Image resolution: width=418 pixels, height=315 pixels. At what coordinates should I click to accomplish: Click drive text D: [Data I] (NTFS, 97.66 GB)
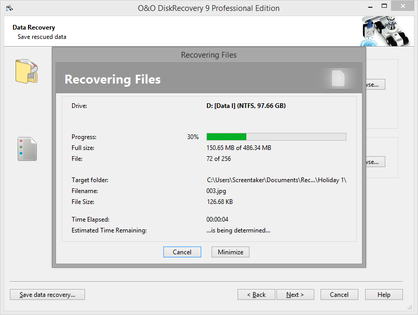pos(246,106)
